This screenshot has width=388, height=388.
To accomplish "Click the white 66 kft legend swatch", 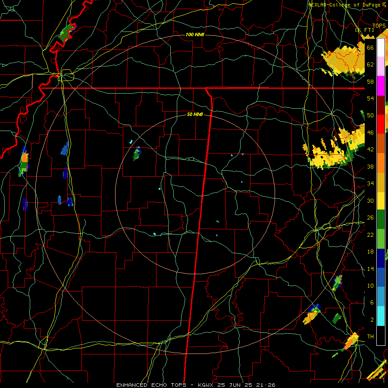I will (381, 47).
